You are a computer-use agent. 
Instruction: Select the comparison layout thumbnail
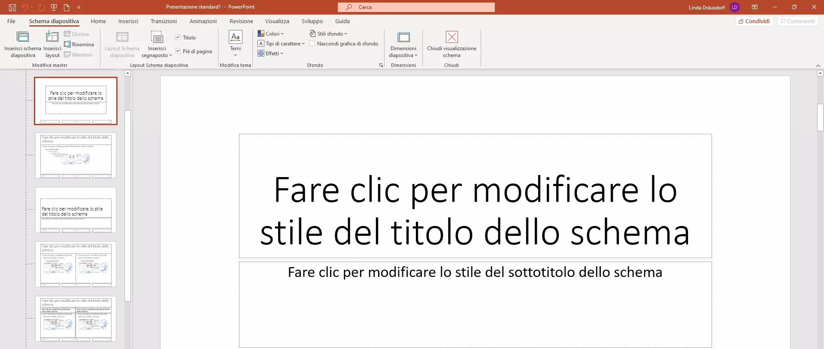[x=76, y=319]
